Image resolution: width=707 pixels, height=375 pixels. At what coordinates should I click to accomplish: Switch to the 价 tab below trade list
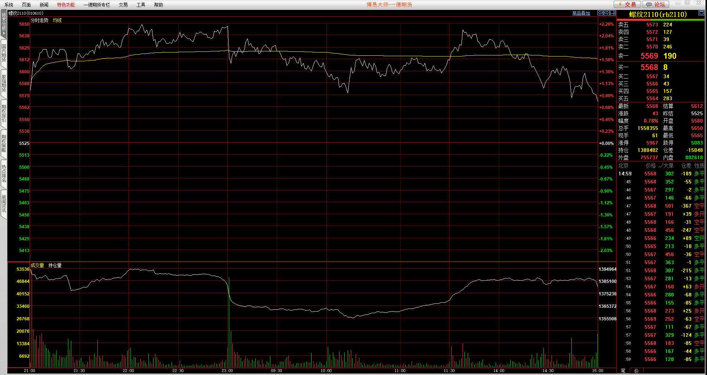click(636, 371)
